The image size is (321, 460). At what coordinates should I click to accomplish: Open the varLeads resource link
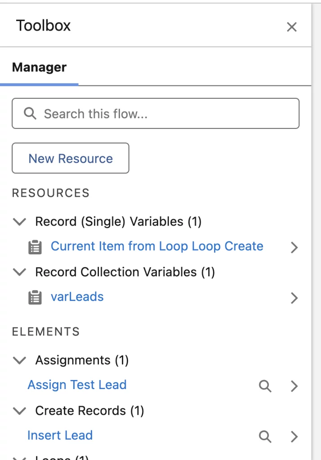[x=77, y=297]
